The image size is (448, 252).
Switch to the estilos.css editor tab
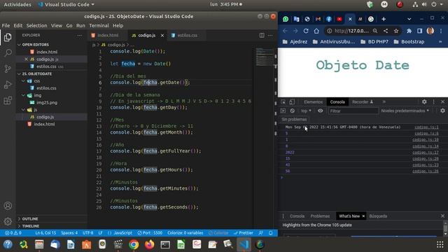(x=187, y=36)
